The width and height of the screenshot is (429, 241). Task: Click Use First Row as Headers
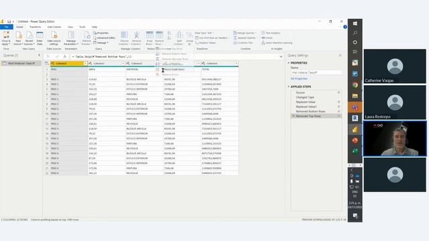[x=212, y=38]
